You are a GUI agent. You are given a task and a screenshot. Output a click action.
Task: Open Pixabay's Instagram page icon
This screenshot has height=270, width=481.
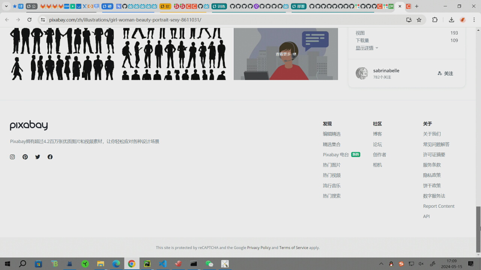(x=12, y=157)
